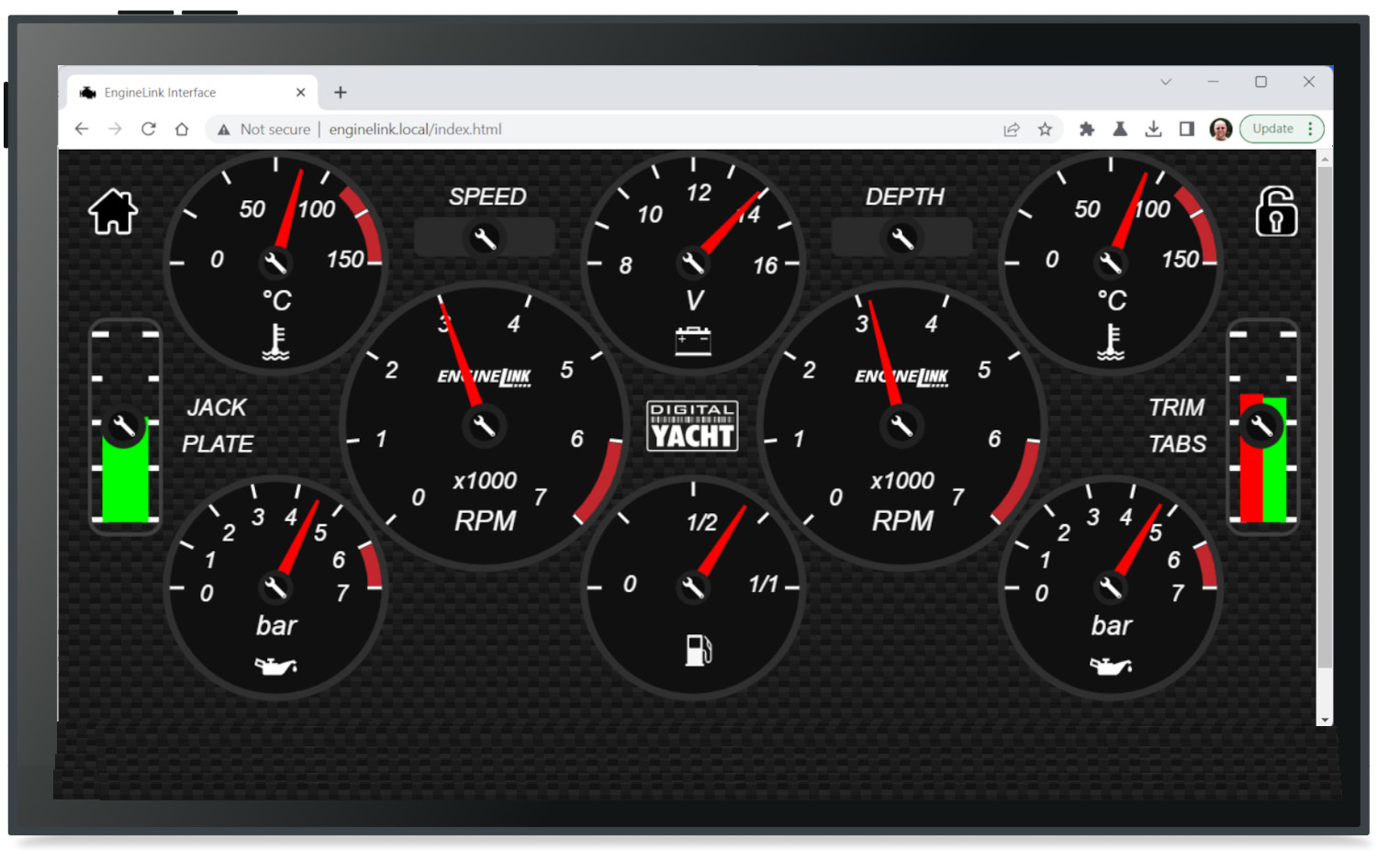The image size is (1377, 850).
Task: Click the fuel pump icon
Action: pos(698,650)
